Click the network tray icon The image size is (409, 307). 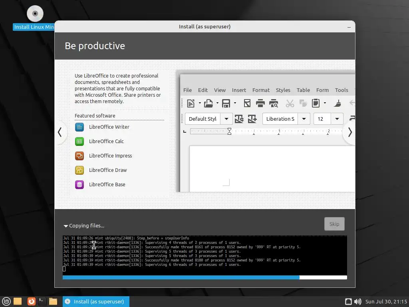click(348, 301)
